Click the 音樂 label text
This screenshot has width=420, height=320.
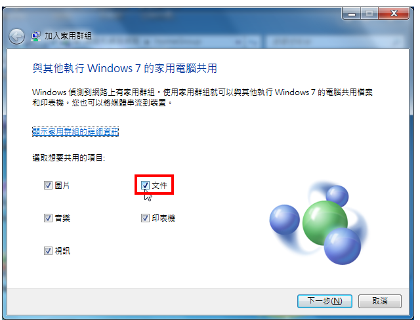(x=62, y=218)
